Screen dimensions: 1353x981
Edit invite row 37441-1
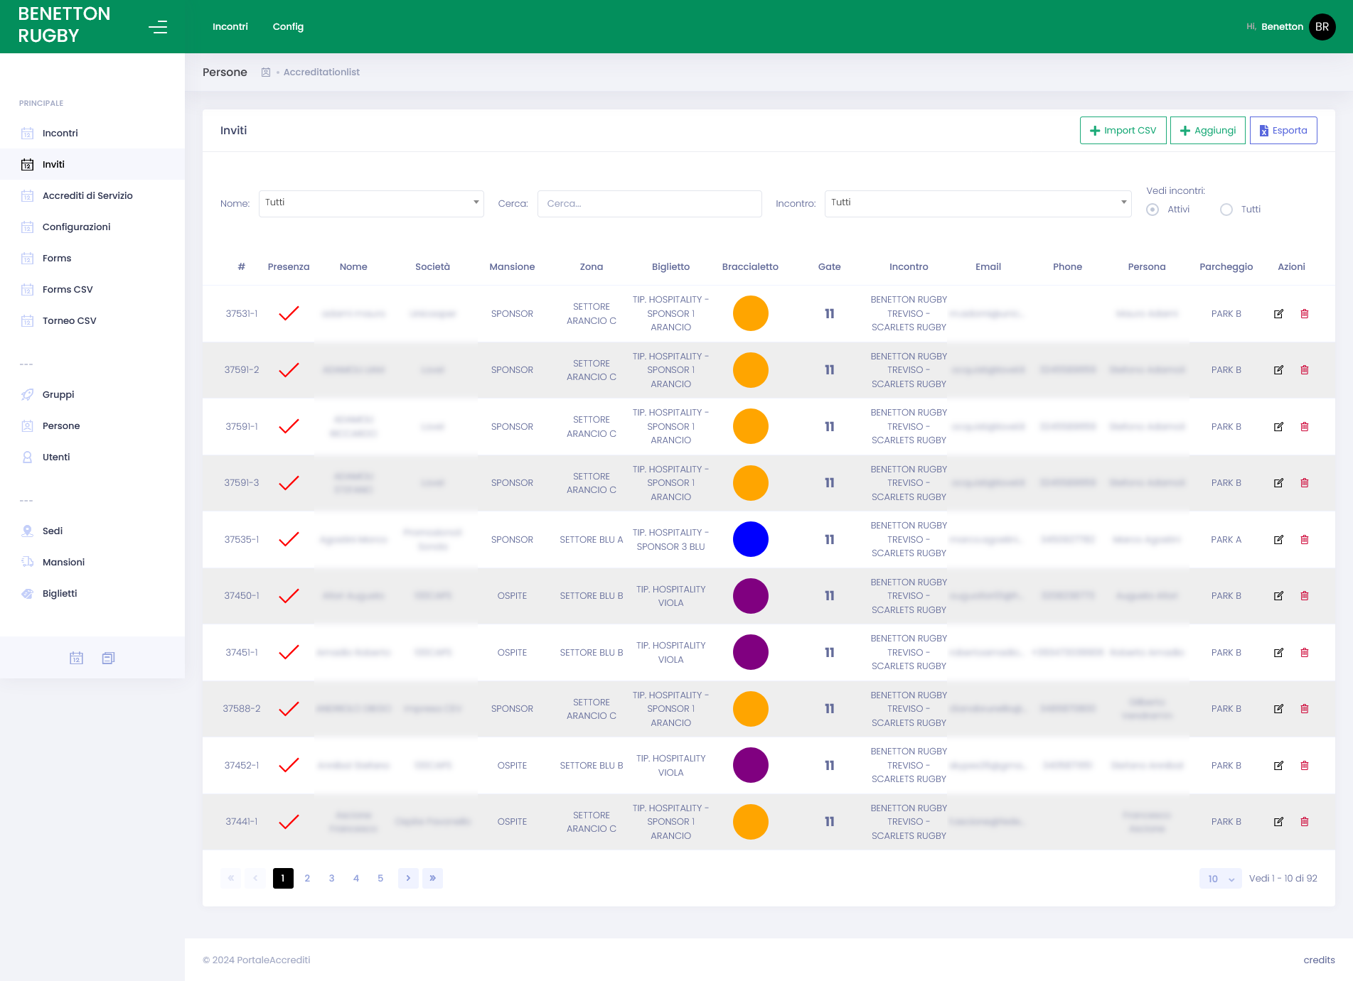click(x=1278, y=822)
